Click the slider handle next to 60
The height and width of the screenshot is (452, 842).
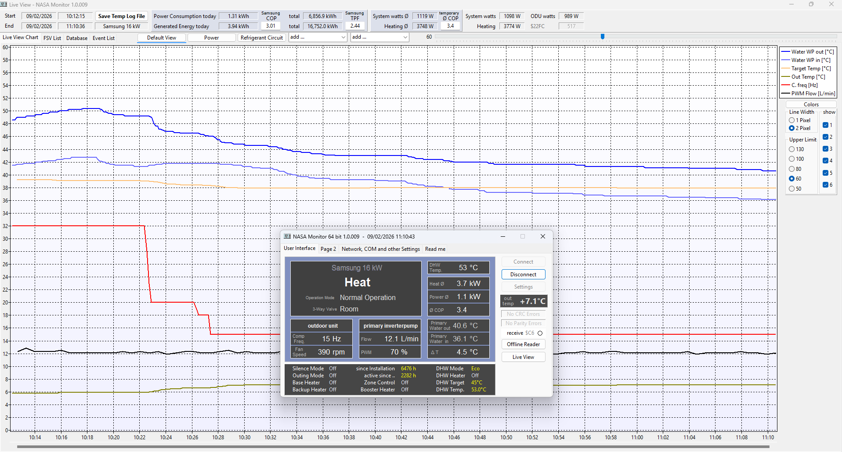(x=603, y=37)
